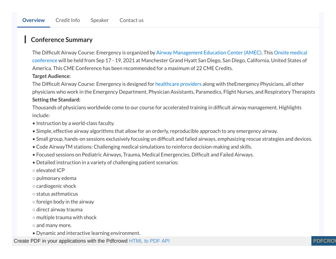Click the Conference Summary heading
Viewport: 336px width, 259px height.
pyautogui.click(x=62, y=40)
